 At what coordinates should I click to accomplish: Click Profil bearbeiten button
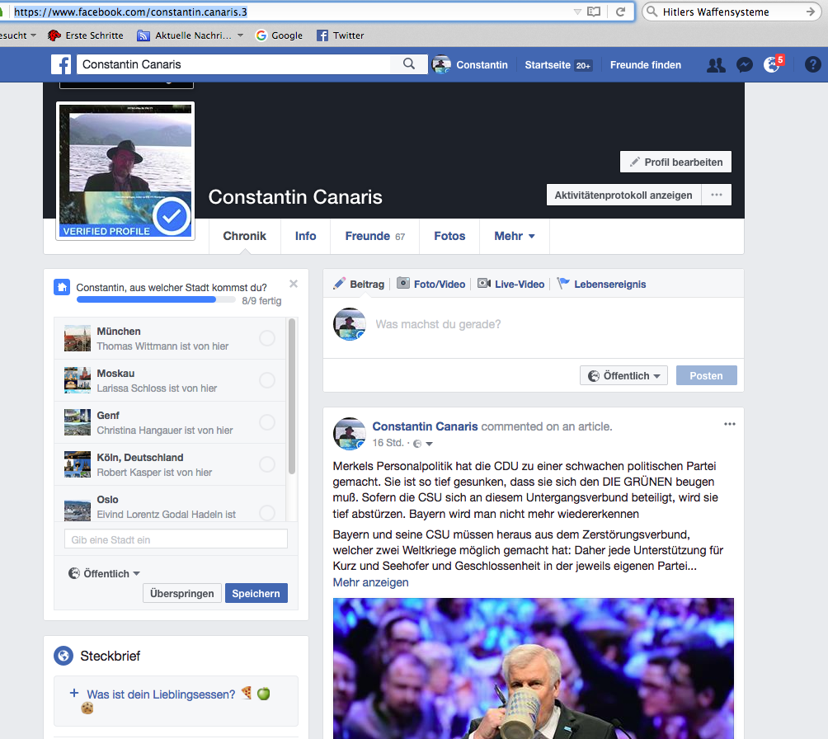tap(675, 162)
